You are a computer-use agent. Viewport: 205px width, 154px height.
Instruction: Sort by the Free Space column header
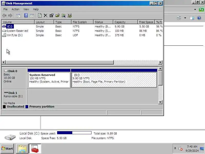tap(146, 22)
